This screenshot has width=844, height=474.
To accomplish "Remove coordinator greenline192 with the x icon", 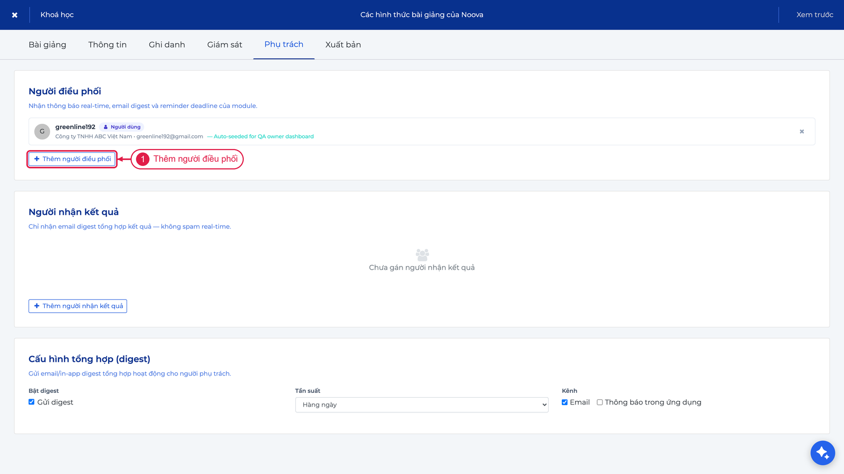I will click(802, 132).
